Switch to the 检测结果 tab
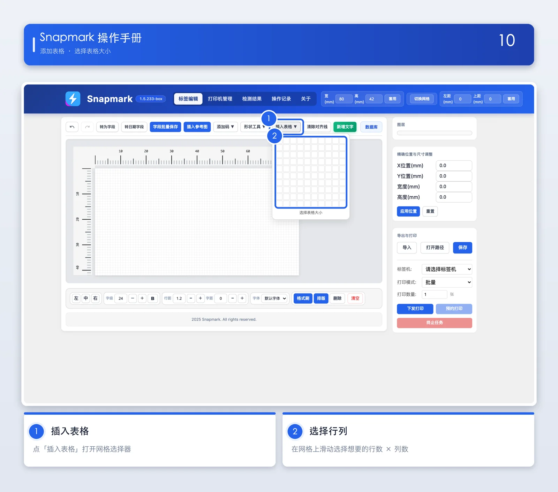 pyautogui.click(x=252, y=99)
